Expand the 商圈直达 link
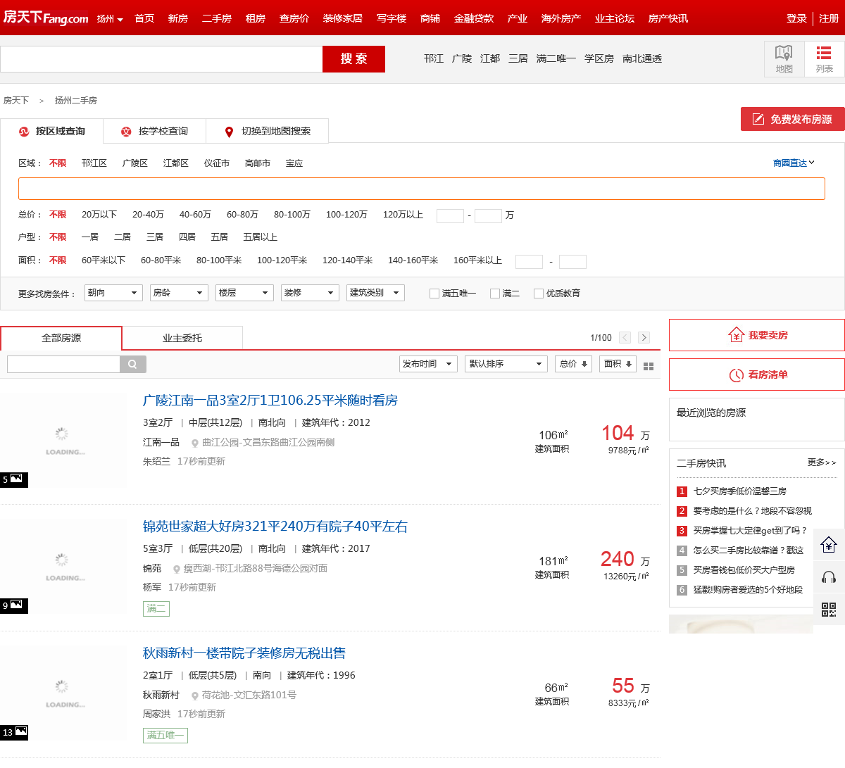This screenshot has width=845, height=768. coord(794,163)
